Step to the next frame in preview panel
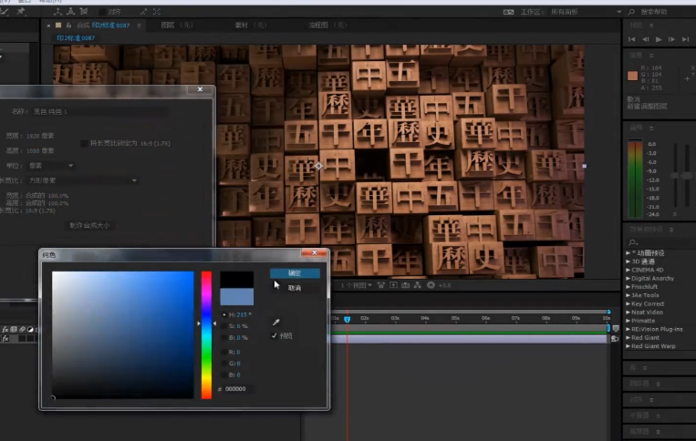The width and height of the screenshot is (696, 441). [x=671, y=39]
